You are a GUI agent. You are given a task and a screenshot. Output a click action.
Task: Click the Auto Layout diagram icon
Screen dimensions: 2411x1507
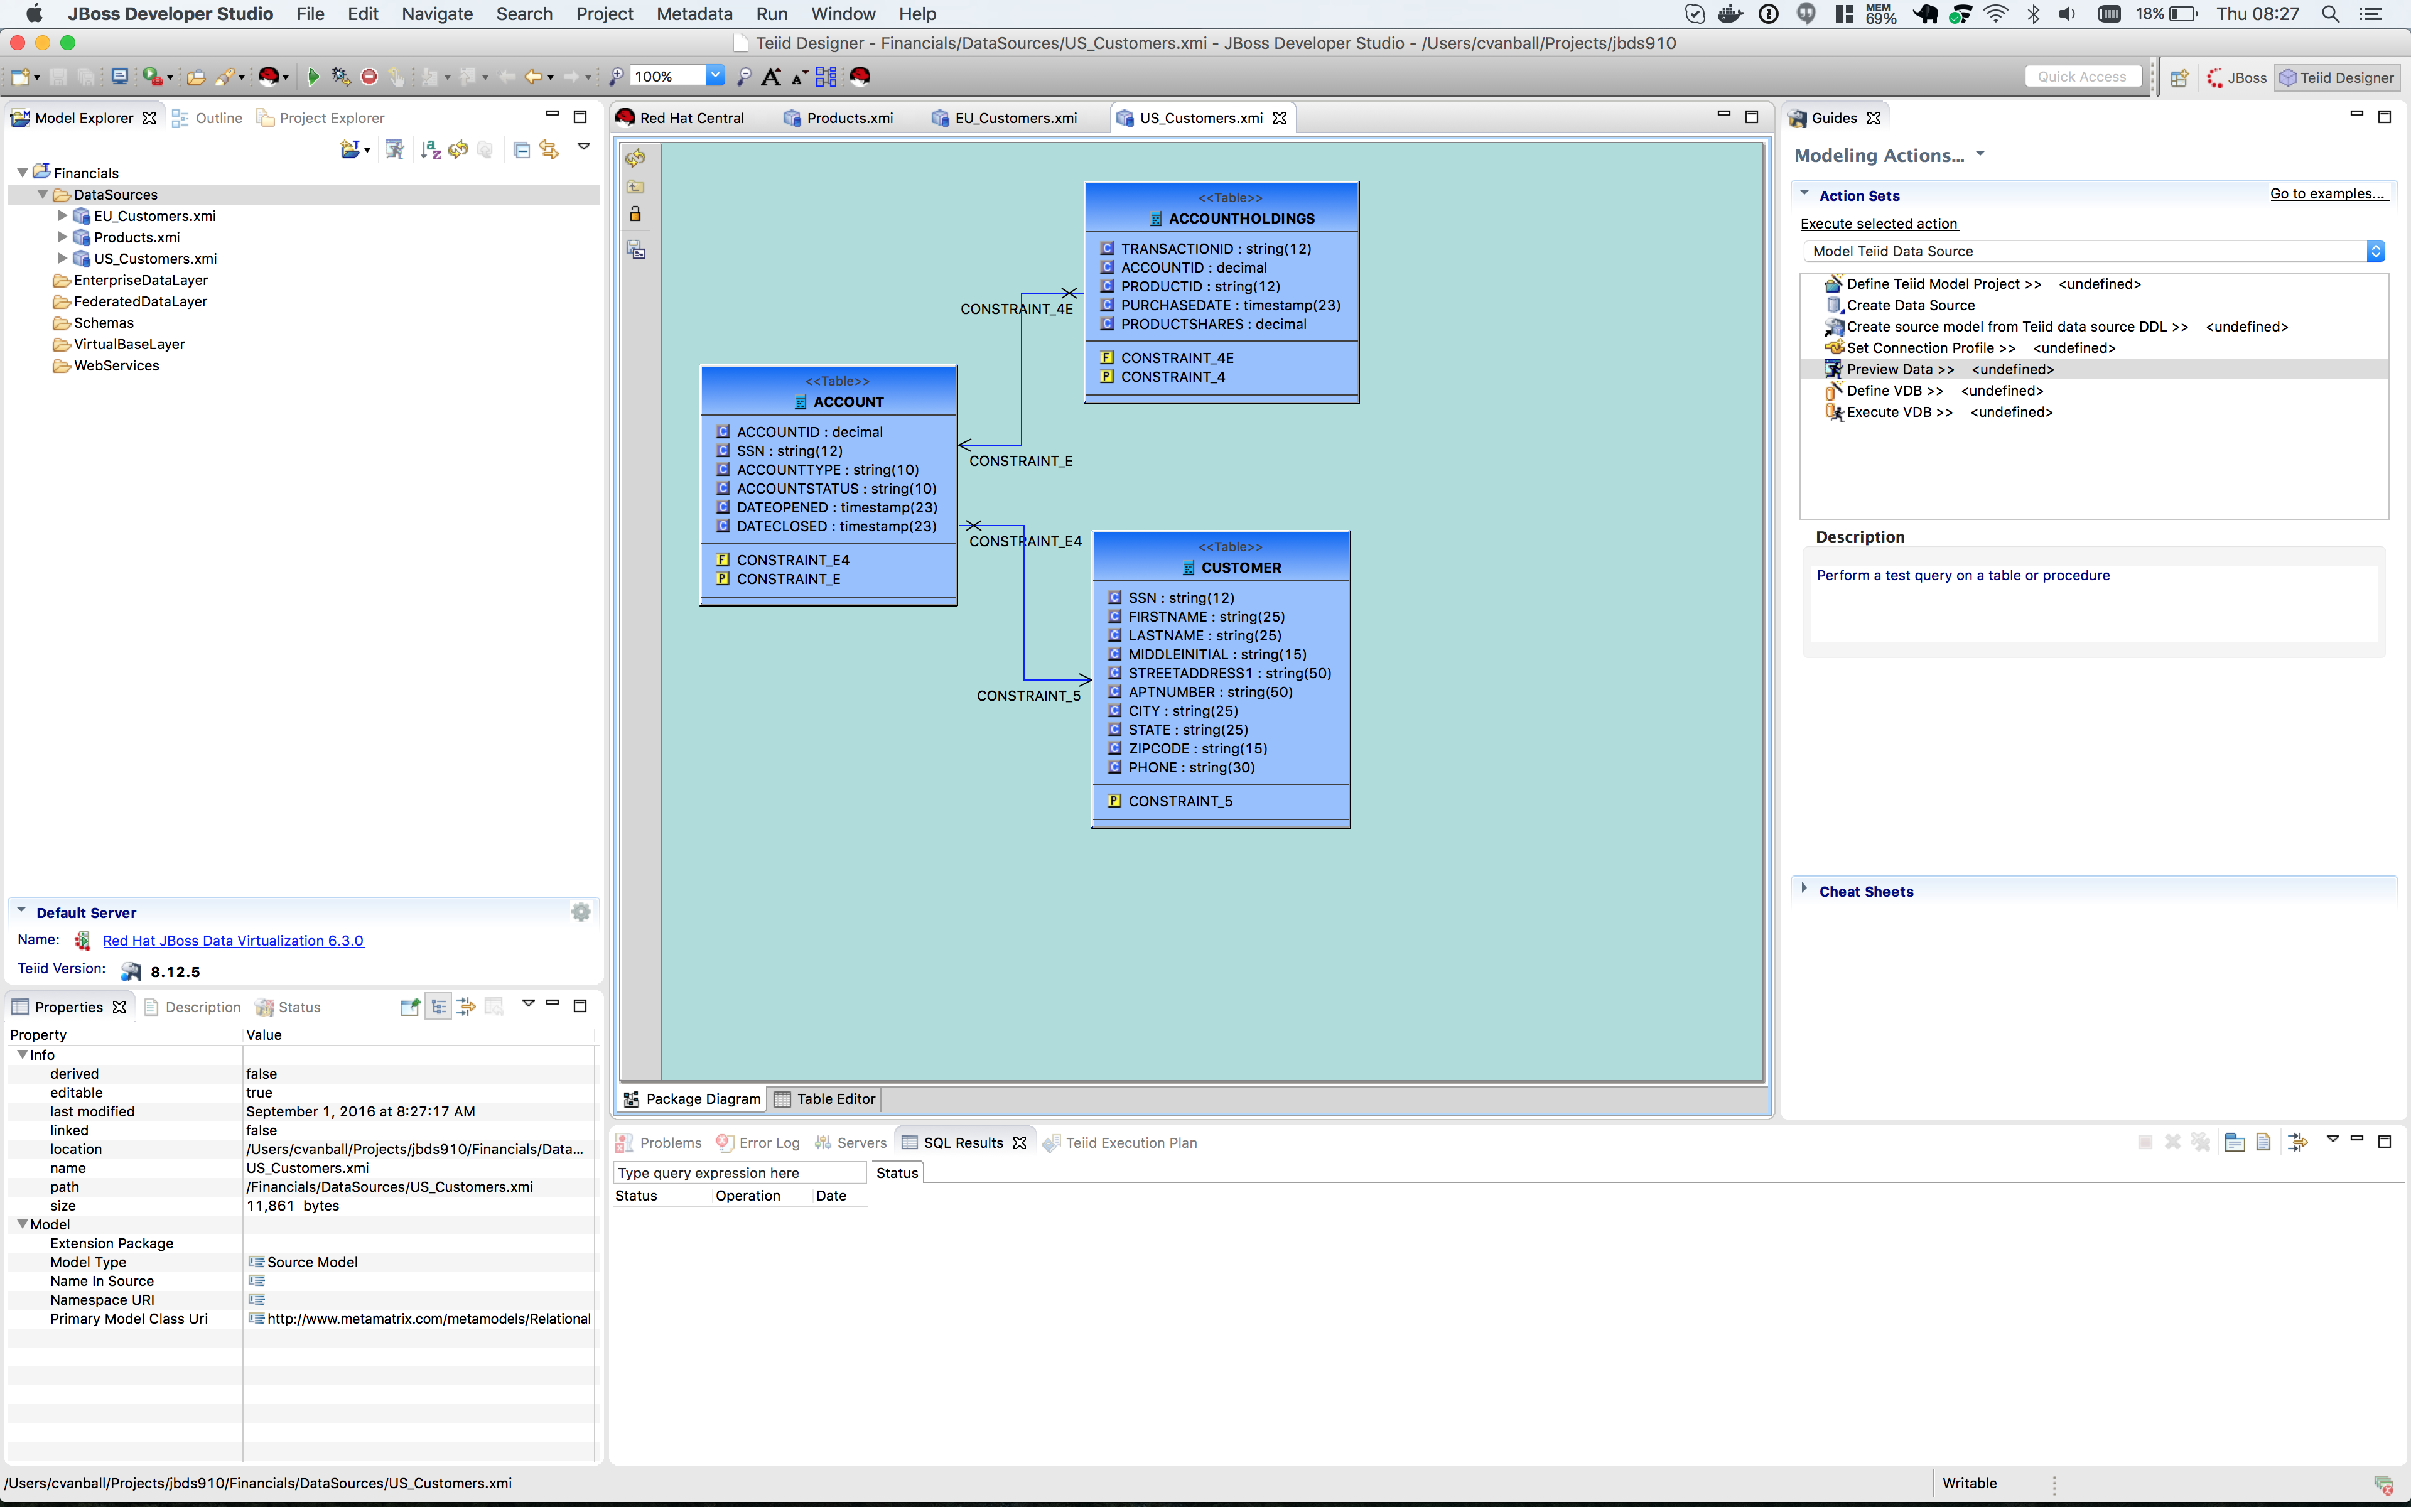point(826,77)
